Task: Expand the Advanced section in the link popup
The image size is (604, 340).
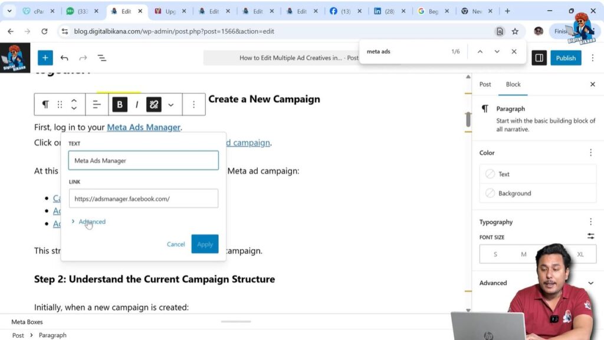Action: [x=90, y=222]
